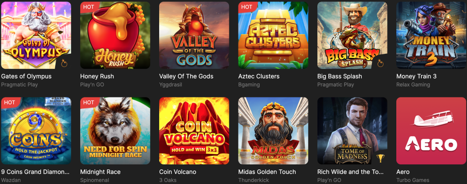Open the Midnight Race wolf thumbnail
The height and width of the screenshot is (184, 467).
115,131
